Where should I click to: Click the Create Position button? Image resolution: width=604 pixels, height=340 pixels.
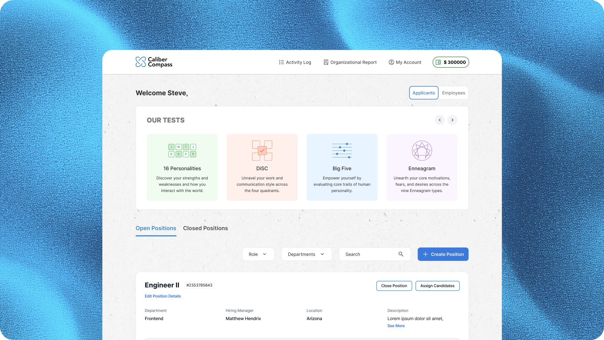point(443,254)
